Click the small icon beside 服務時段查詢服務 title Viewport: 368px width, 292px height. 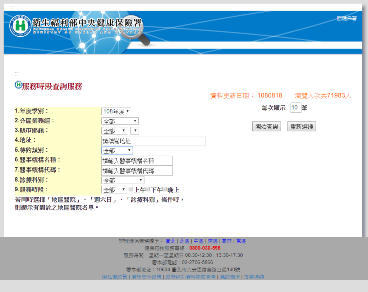pyautogui.click(x=18, y=85)
